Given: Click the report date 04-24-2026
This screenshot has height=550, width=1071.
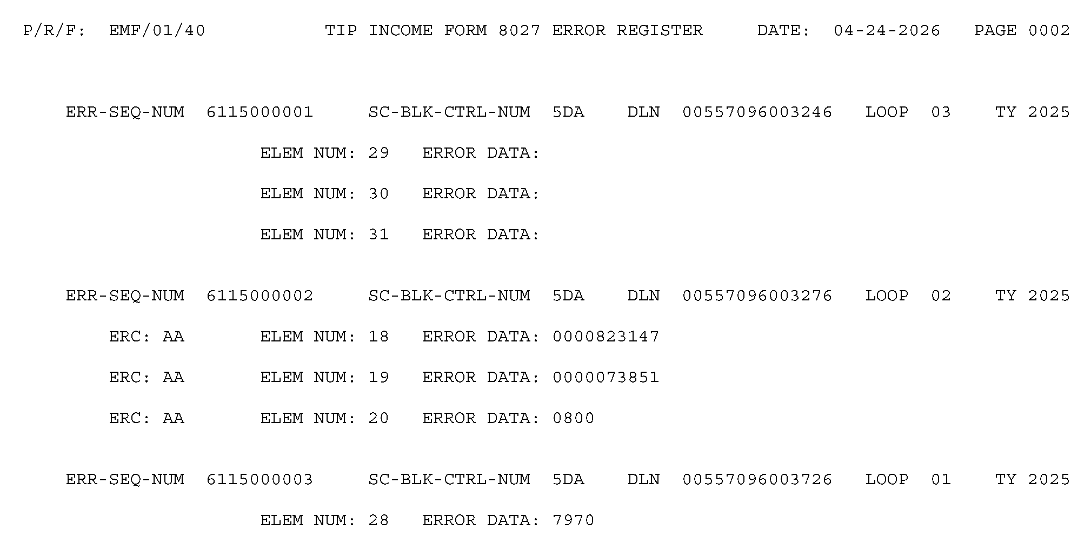Looking at the screenshot, I should point(887,31).
